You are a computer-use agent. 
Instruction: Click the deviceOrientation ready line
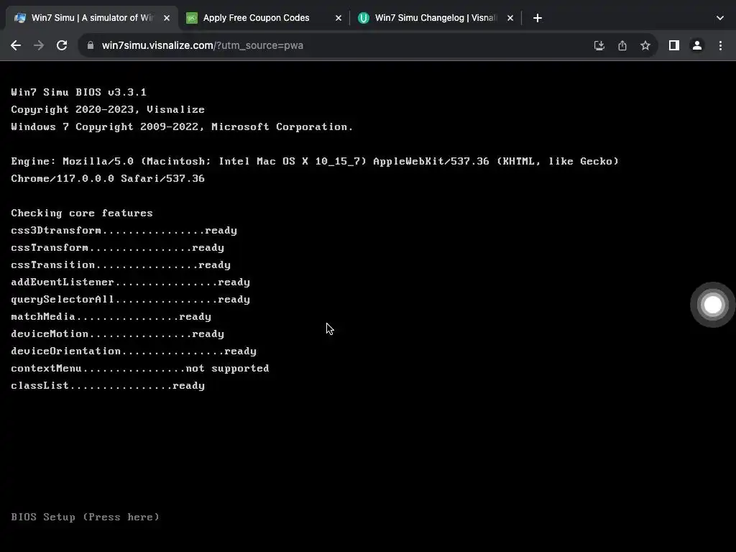[x=134, y=351]
